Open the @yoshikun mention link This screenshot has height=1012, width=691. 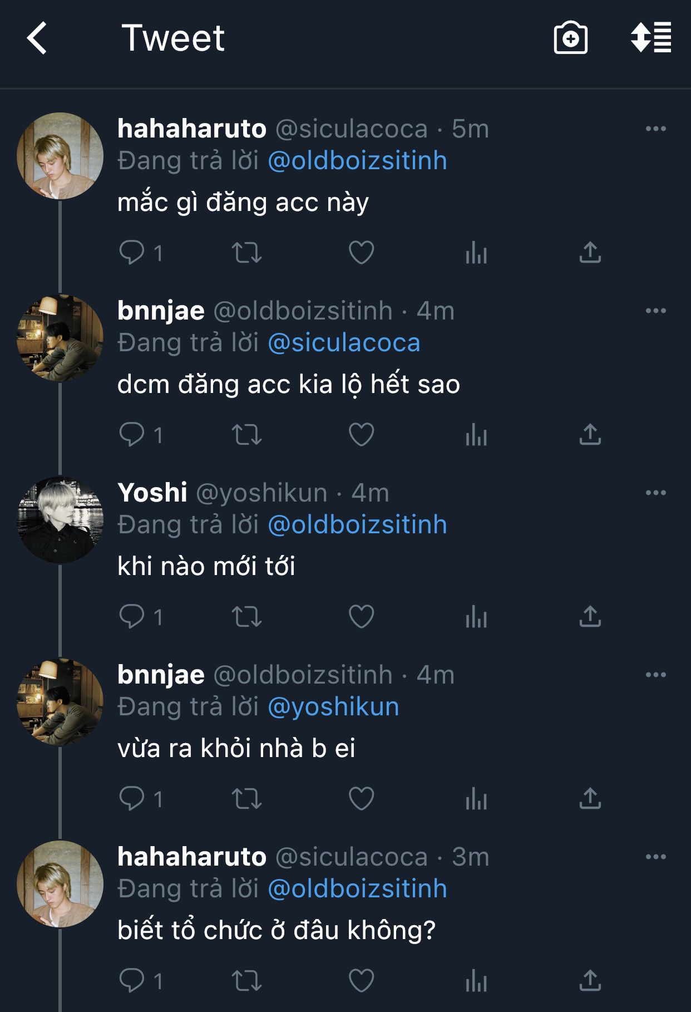tap(333, 707)
